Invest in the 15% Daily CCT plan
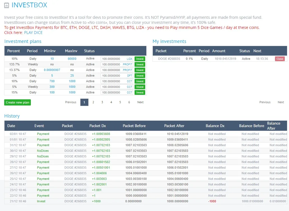289x211 pixels. [140, 92]
